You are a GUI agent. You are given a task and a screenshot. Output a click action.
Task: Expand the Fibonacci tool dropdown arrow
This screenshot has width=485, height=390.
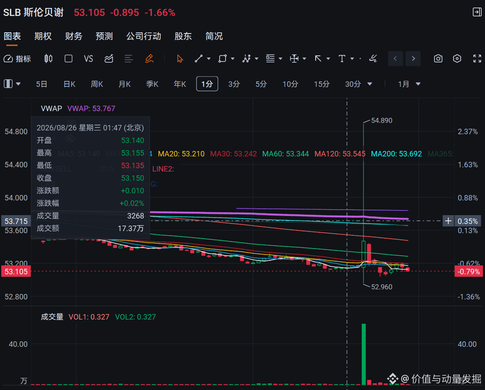[280, 59]
